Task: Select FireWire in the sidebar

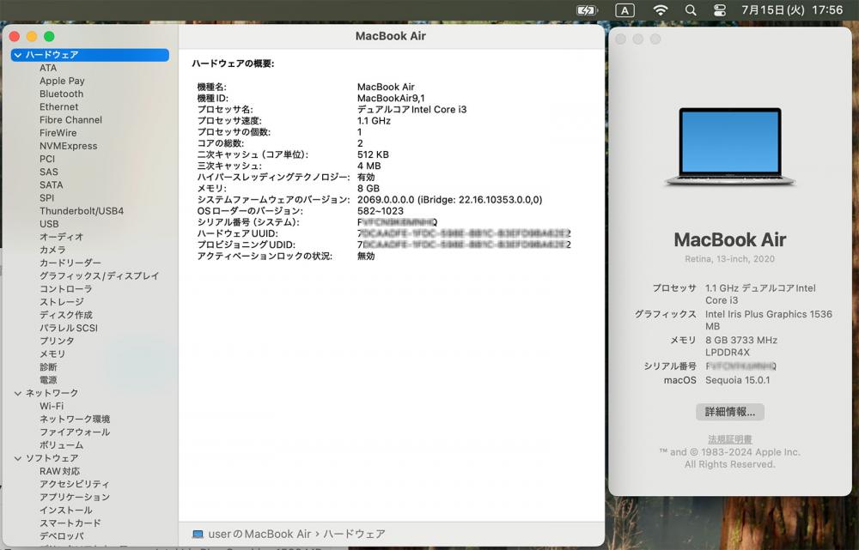Action: point(58,133)
